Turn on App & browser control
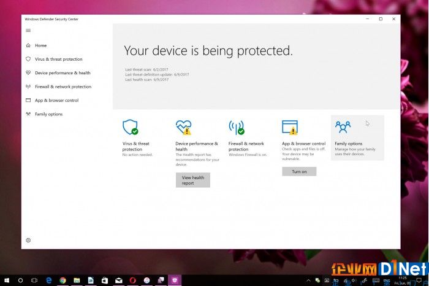The width and height of the screenshot is (429, 286). click(x=299, y=171)
